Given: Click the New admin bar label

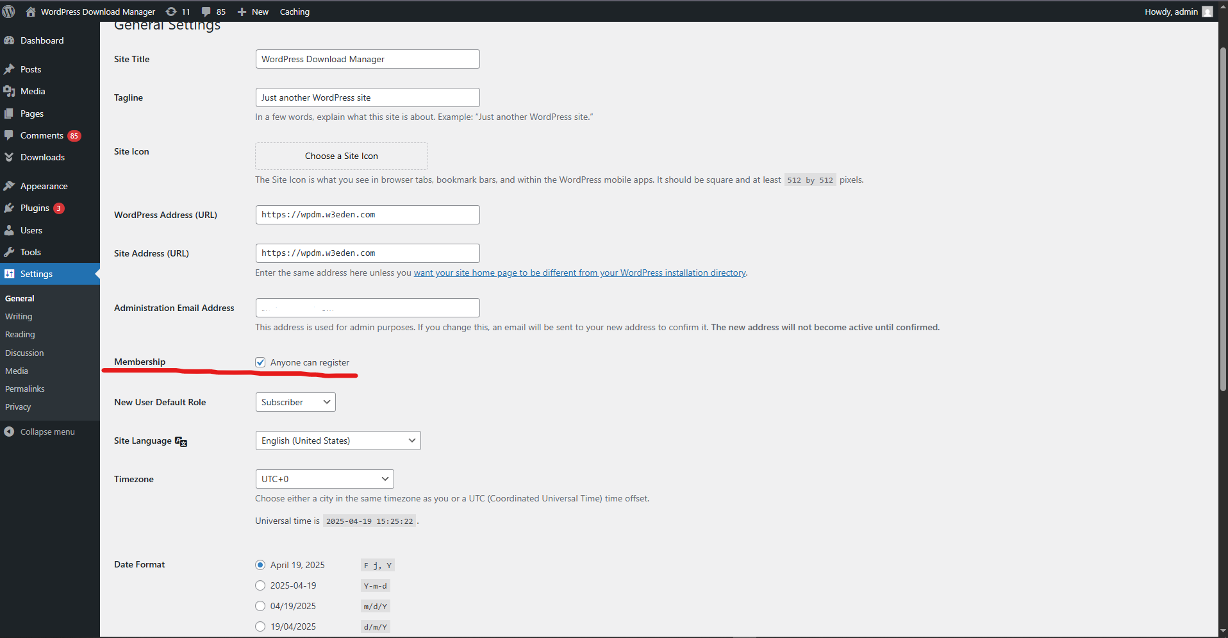Looking at the screenshot, I should pos(260,12).
